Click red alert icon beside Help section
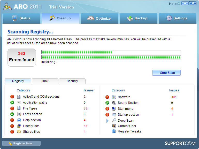Image resolution: width=199 pixels, height=149 pixels. point(12,120)
